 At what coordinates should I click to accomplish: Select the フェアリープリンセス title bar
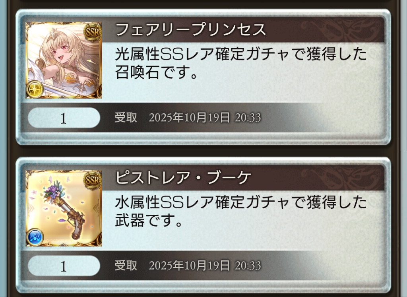[243, 29]
